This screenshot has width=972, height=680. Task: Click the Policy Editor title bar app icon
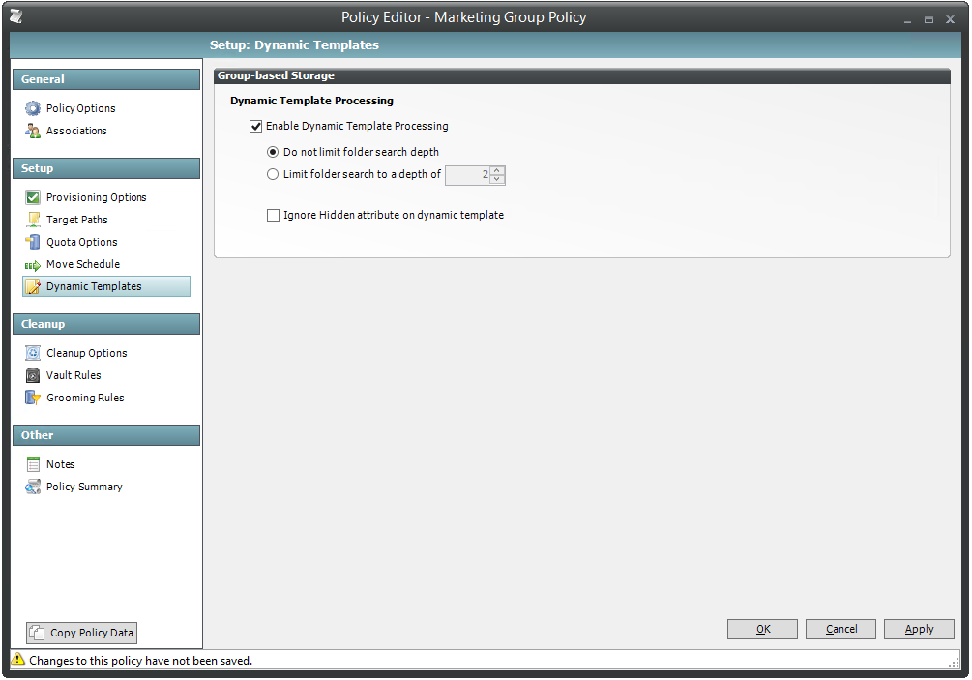[16, 16]
